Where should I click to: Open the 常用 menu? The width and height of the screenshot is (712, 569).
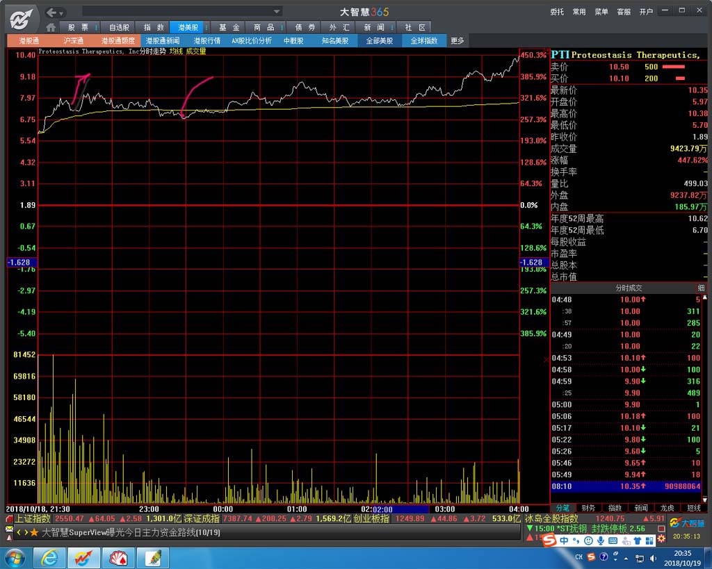click(x=579, y=12)
